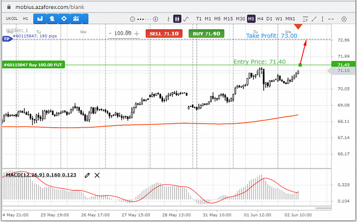
Task: Switch to bar chart display
Action: 169,19
